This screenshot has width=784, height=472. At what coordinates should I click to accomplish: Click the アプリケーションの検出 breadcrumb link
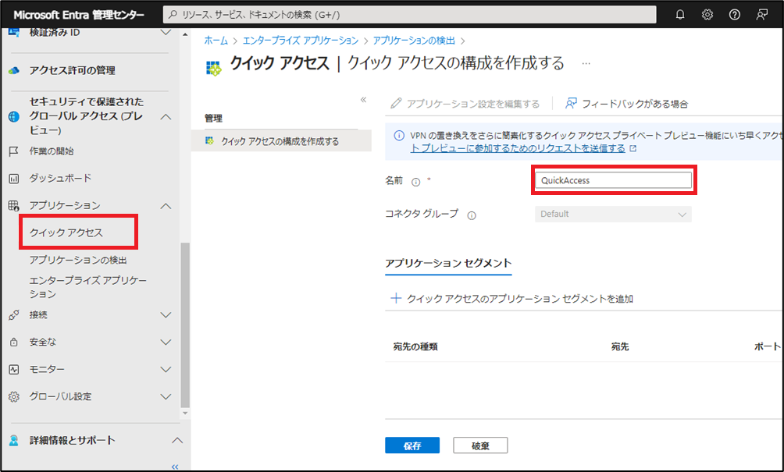(414, 41)
